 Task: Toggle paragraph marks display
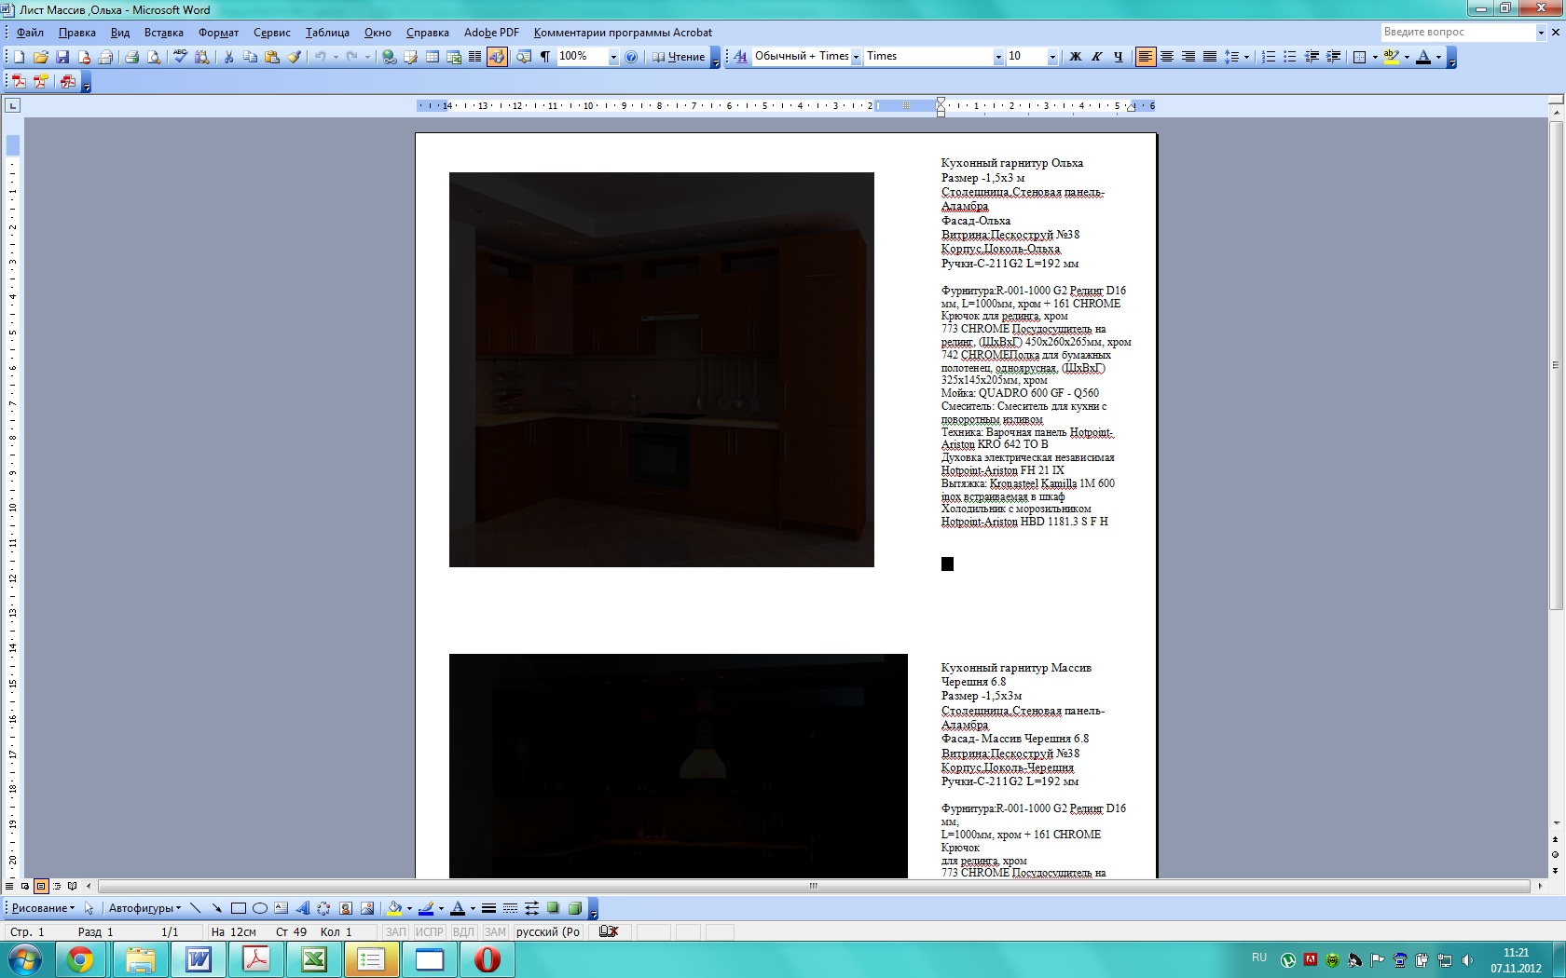coord(545,57)
